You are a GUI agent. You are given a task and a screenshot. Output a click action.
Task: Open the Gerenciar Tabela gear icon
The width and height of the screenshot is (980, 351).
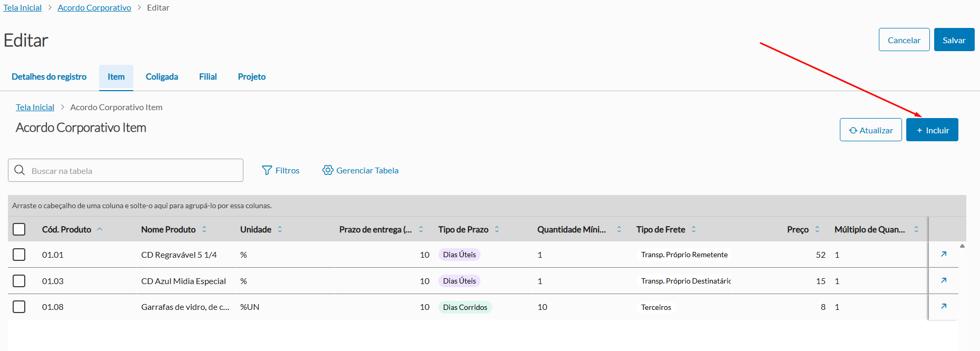tap(328, 170)
